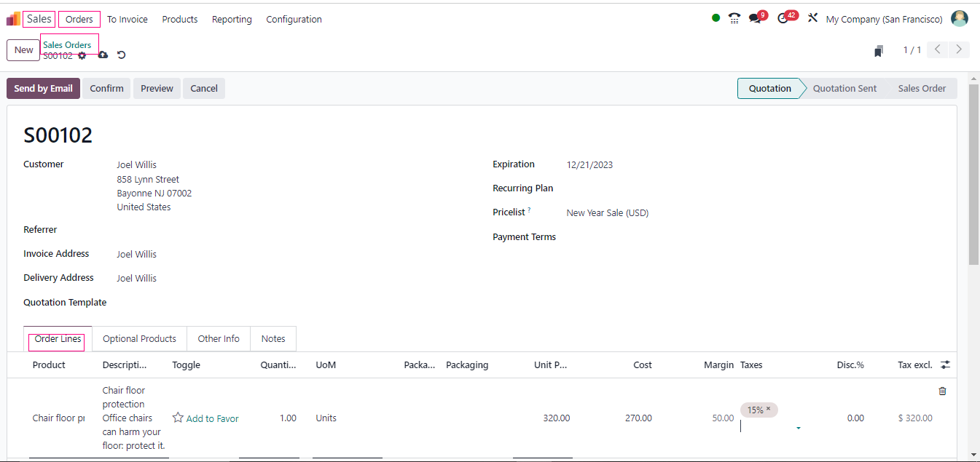
Task: Click the Send by Email button
Action: 43,89
